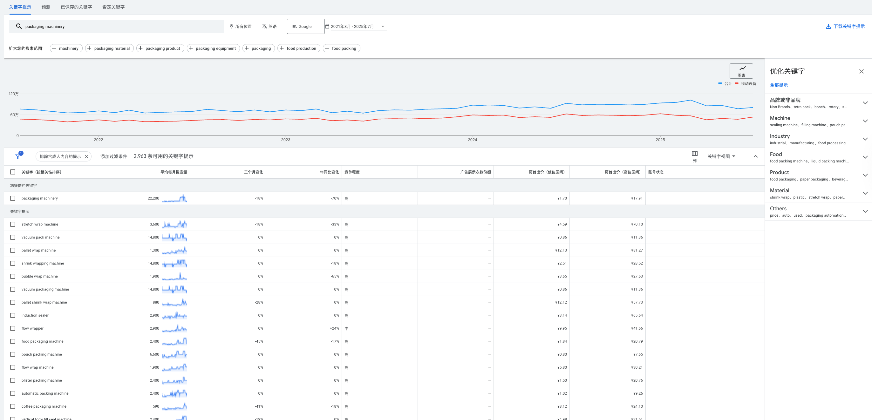Click 添加过滤条件 button

pyautogui.click(x=114, y=156)
